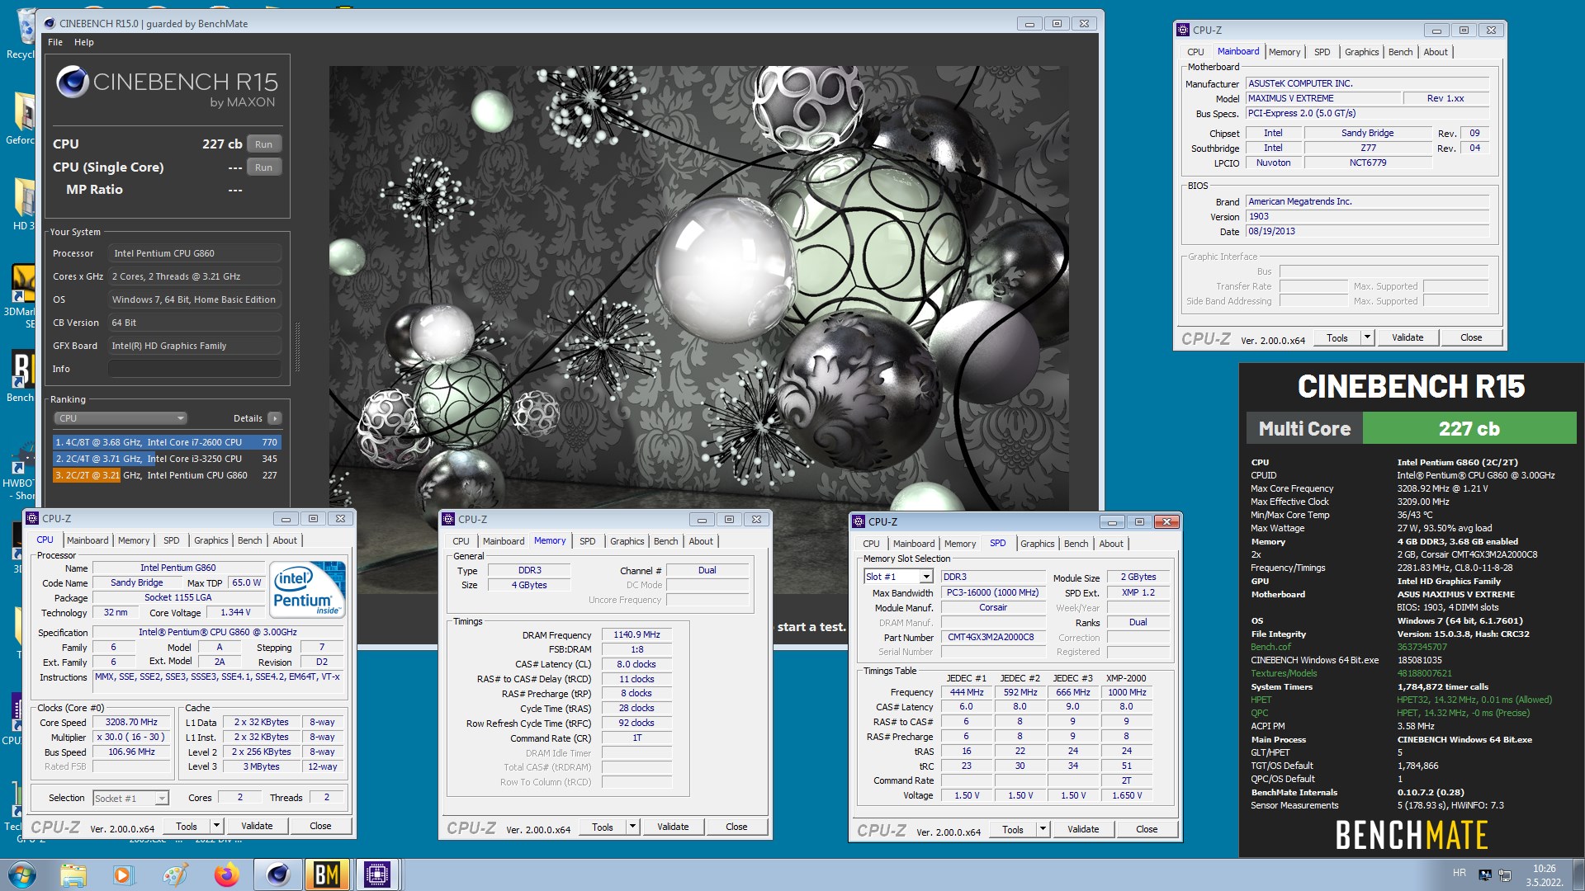This screenshot has width=1585, height=891.
Task: Click Bench.cof entry in BenchMate panel
Action: 1270,647
